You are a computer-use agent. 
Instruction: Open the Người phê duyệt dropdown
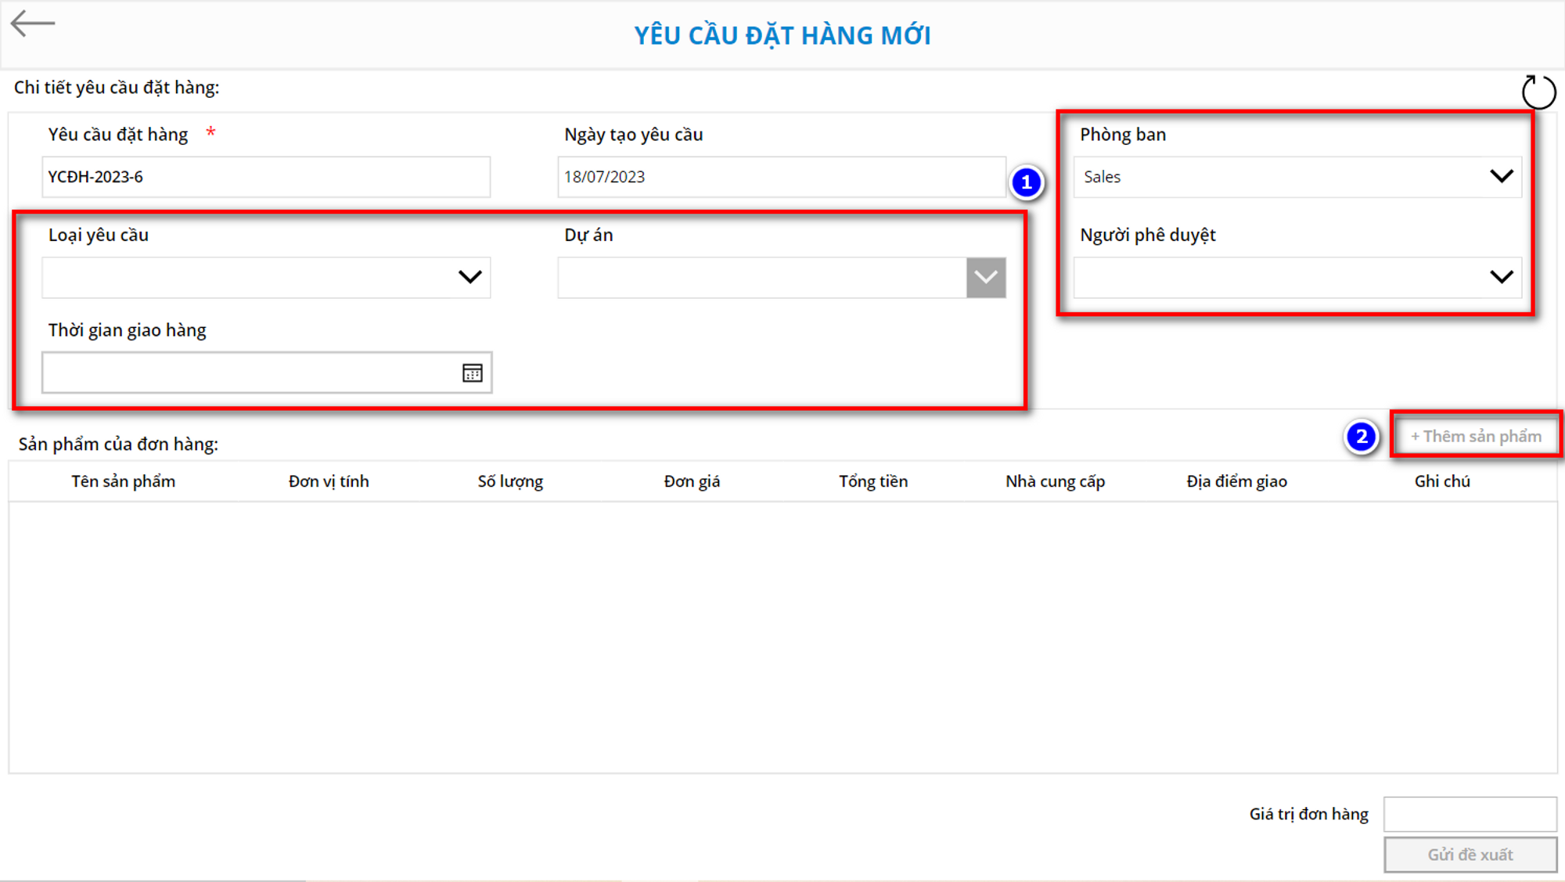click(x=1501, y=277)
